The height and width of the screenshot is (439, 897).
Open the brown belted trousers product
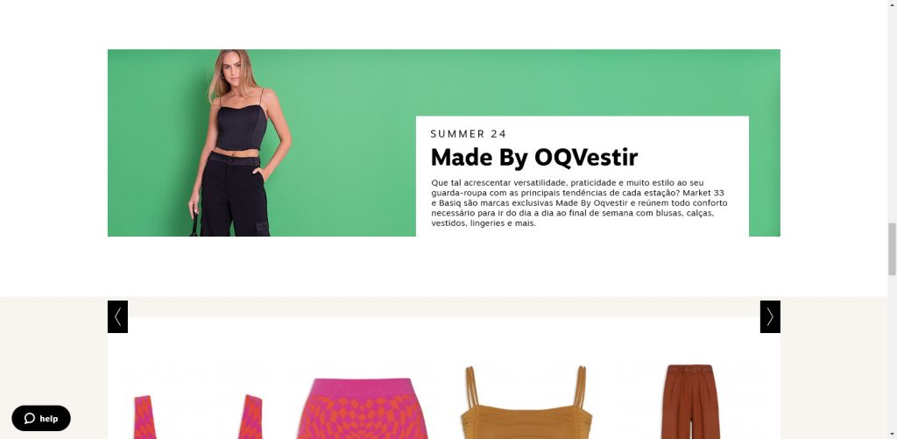(x=690, y=402)
